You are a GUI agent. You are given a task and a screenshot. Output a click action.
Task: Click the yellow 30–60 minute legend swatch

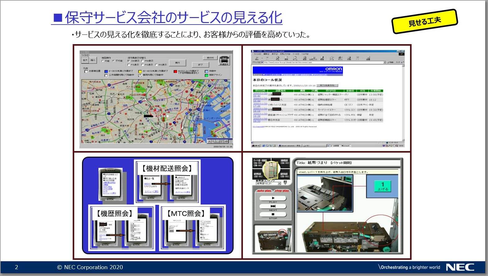(x=140, y=71)
